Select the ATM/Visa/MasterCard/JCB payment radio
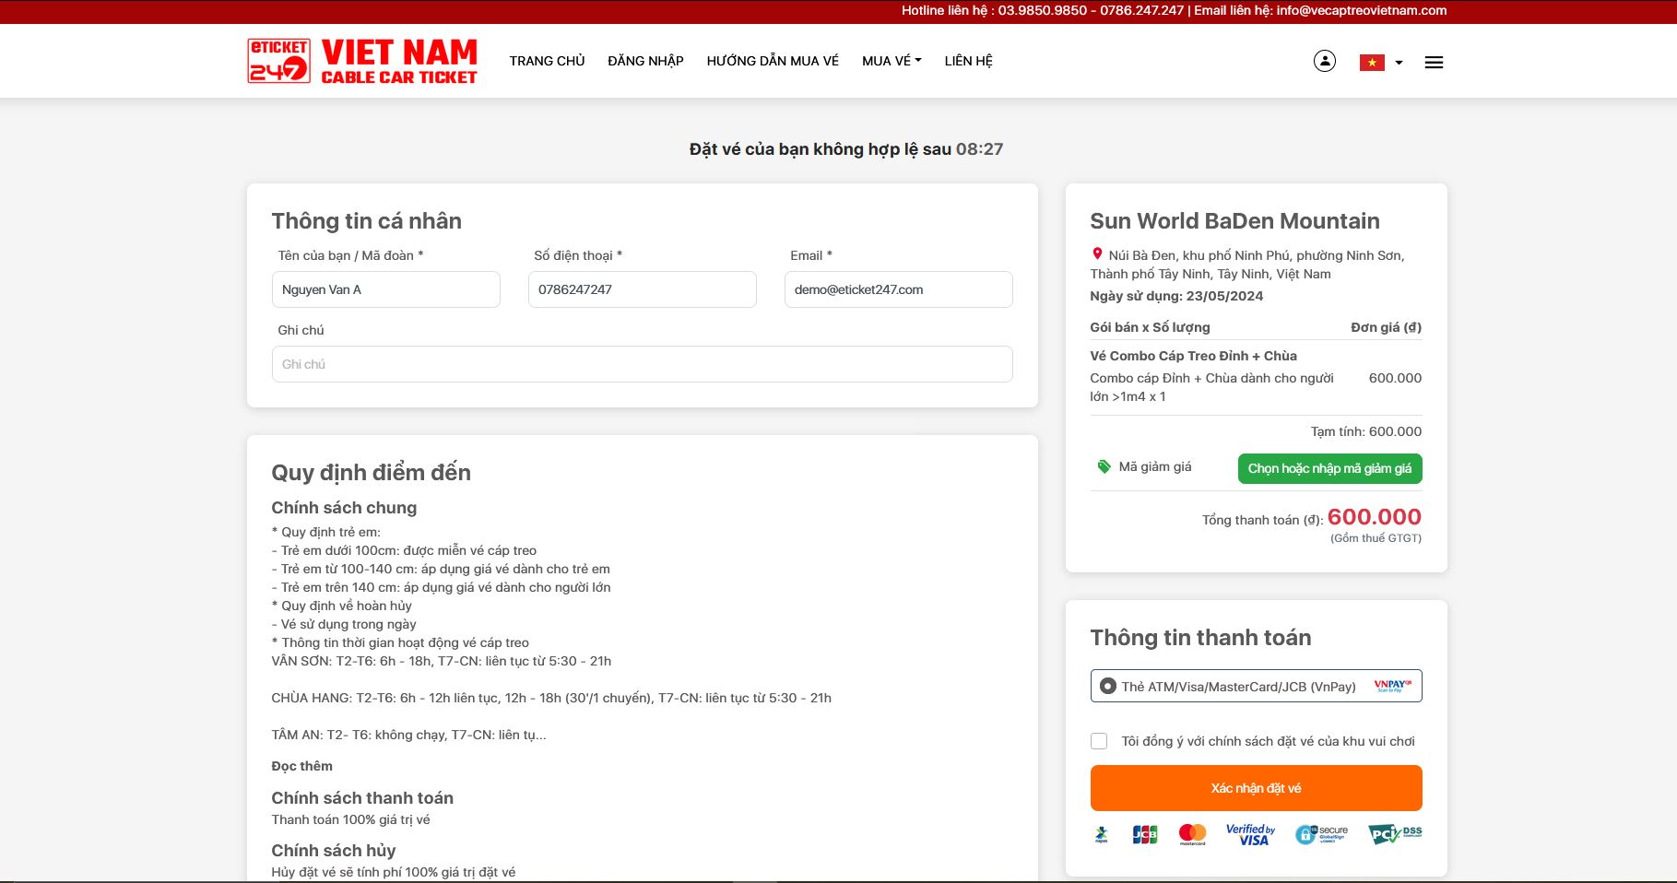 pyautogui.click(x=1107, y=687)
